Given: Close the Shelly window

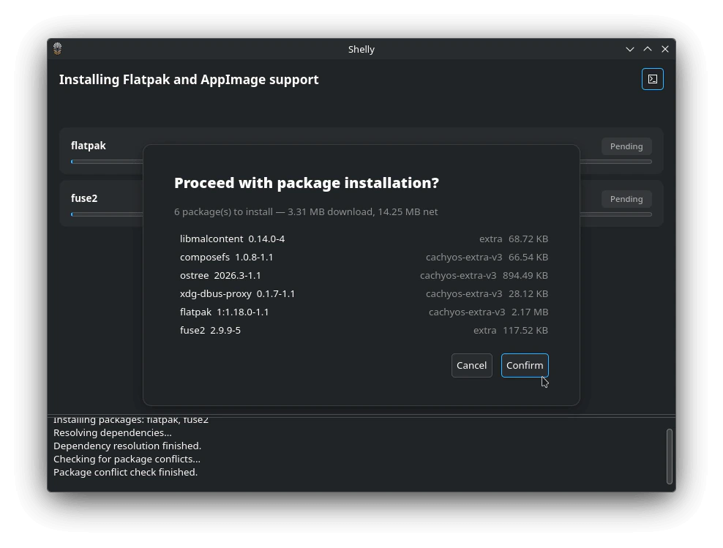Looking at the screenshot, I should coord(665,49).
